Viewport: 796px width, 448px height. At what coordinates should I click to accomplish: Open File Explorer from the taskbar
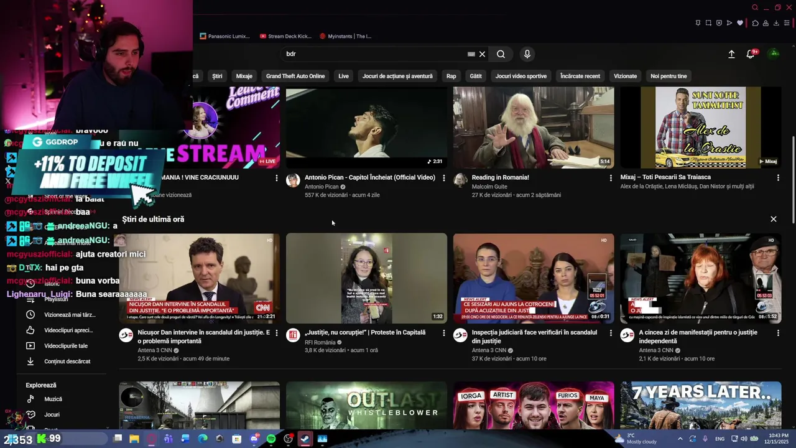coord(134,439)
